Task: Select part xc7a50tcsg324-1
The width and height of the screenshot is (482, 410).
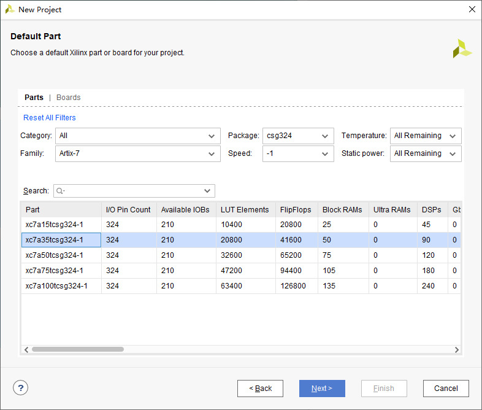Action: pos(55,255)
